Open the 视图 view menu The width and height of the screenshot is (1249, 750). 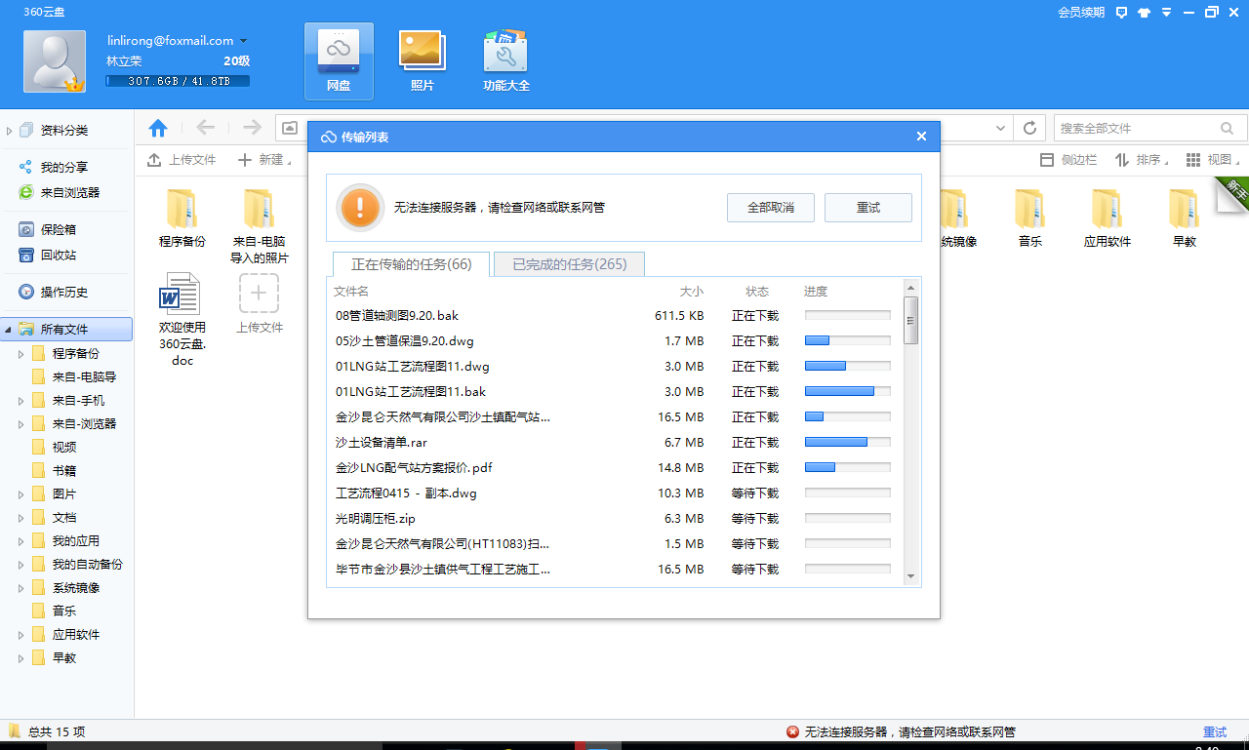(1213, 159)
